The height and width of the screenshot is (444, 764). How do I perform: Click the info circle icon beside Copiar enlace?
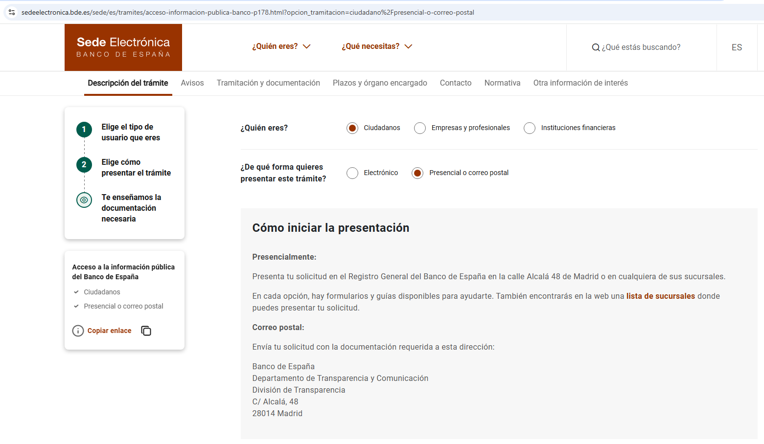[x=78, y=331]
